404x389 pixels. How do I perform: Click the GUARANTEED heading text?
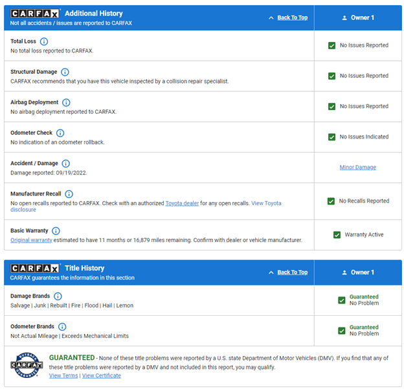pyautogui.click(x=72, y=357)
